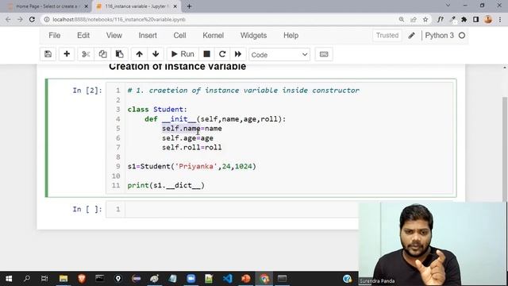
Task: Click the s1=Student('Priyanka',24,1024) line
Action: (192, 166)
